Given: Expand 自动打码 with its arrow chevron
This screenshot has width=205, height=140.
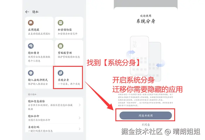Looking at the screenshot, I should point(80,129).
